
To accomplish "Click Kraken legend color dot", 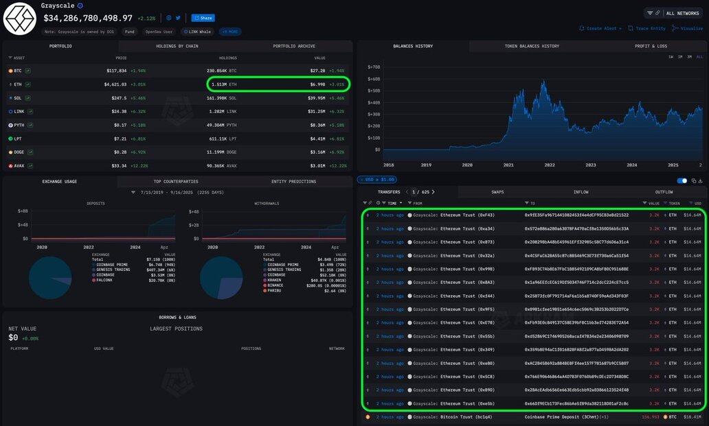I will point(265,280).
